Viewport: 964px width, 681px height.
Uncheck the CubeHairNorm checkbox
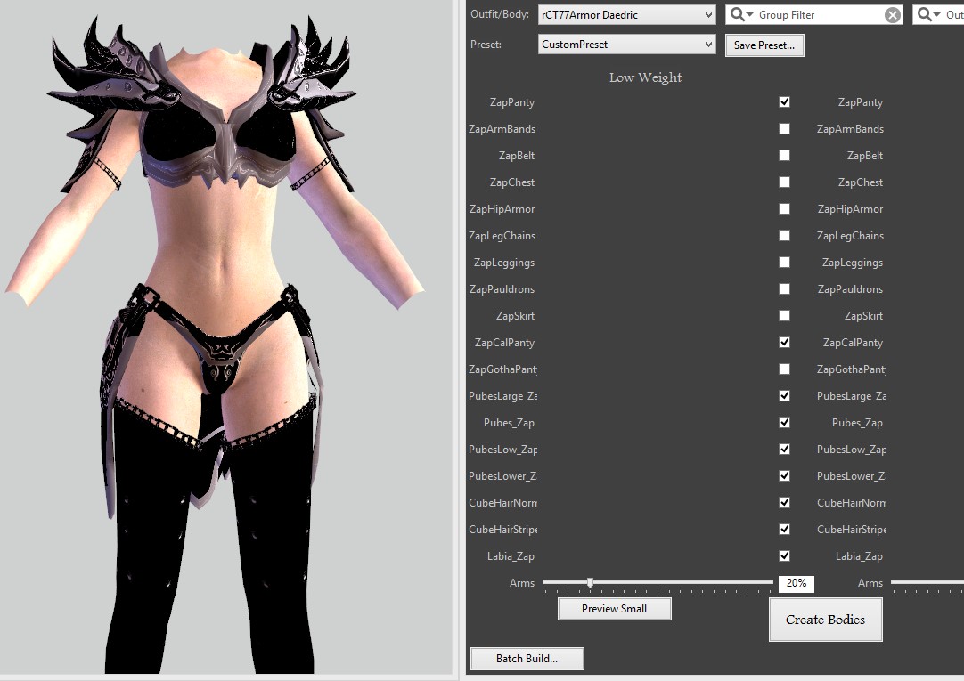click(785, 502)
